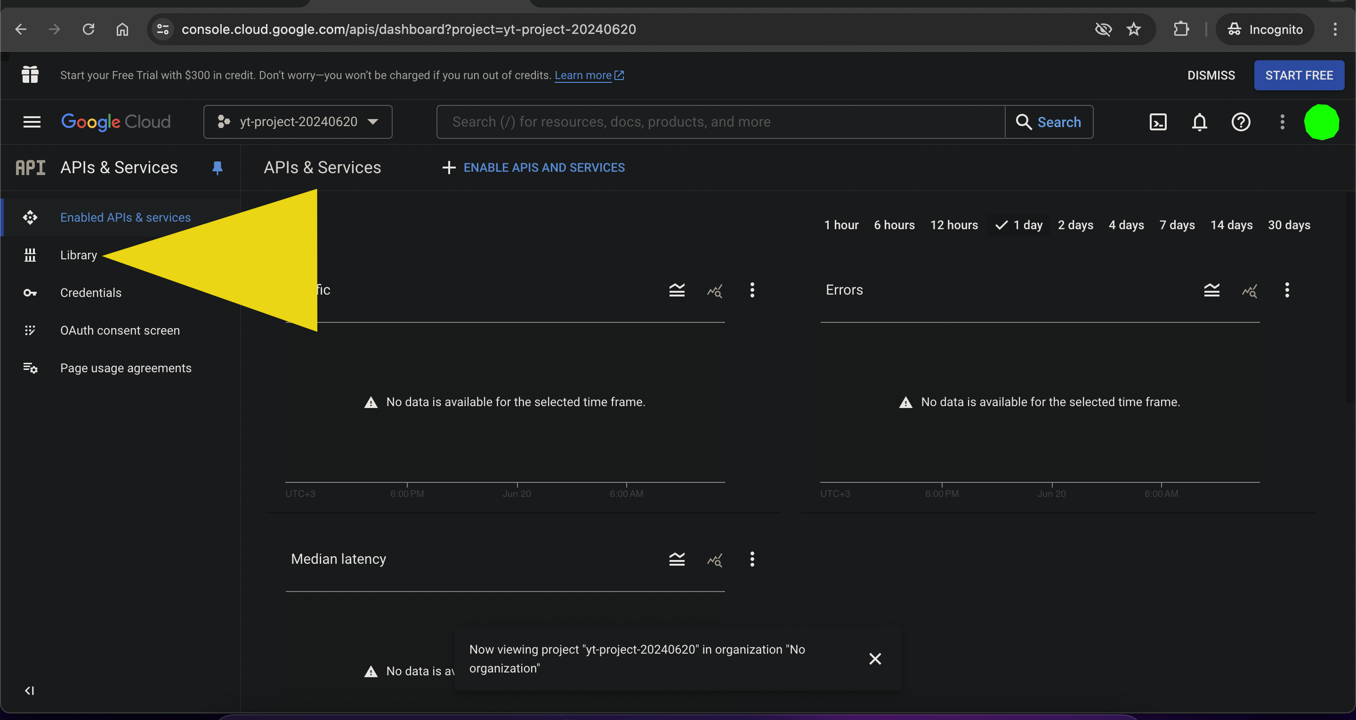Click the Google Cloud logo
1356x720 pixels.
coord(116,122)
